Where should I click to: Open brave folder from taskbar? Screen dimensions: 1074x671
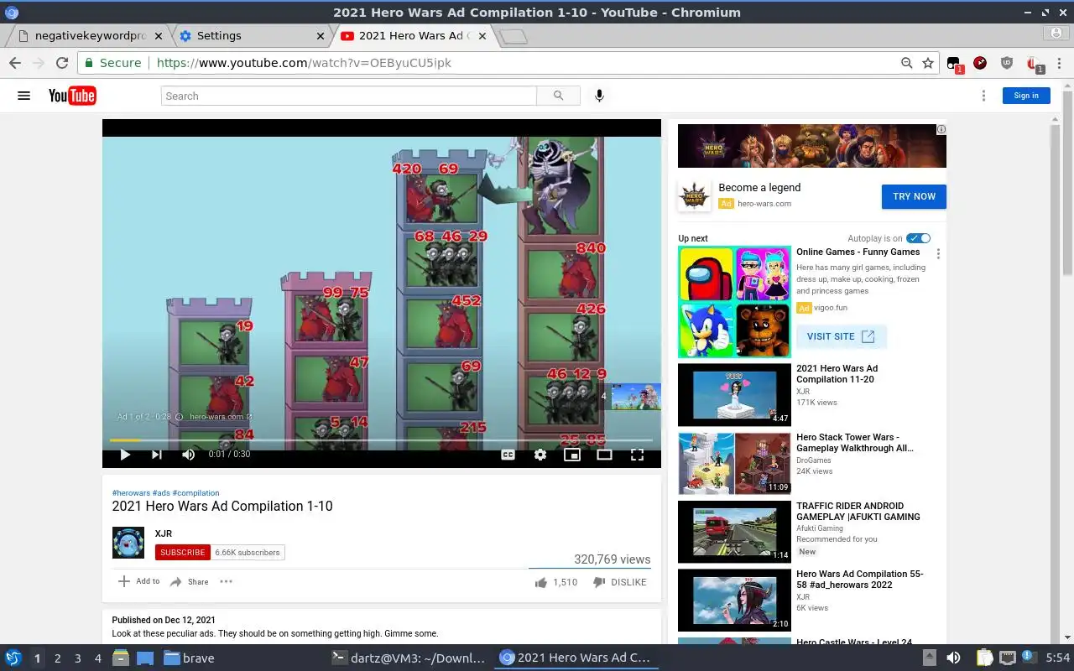pos(190,658)
